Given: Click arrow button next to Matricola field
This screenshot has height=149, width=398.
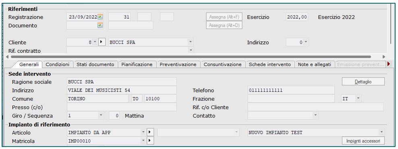Looking at the screenshot, I should (x=150, y=141).
